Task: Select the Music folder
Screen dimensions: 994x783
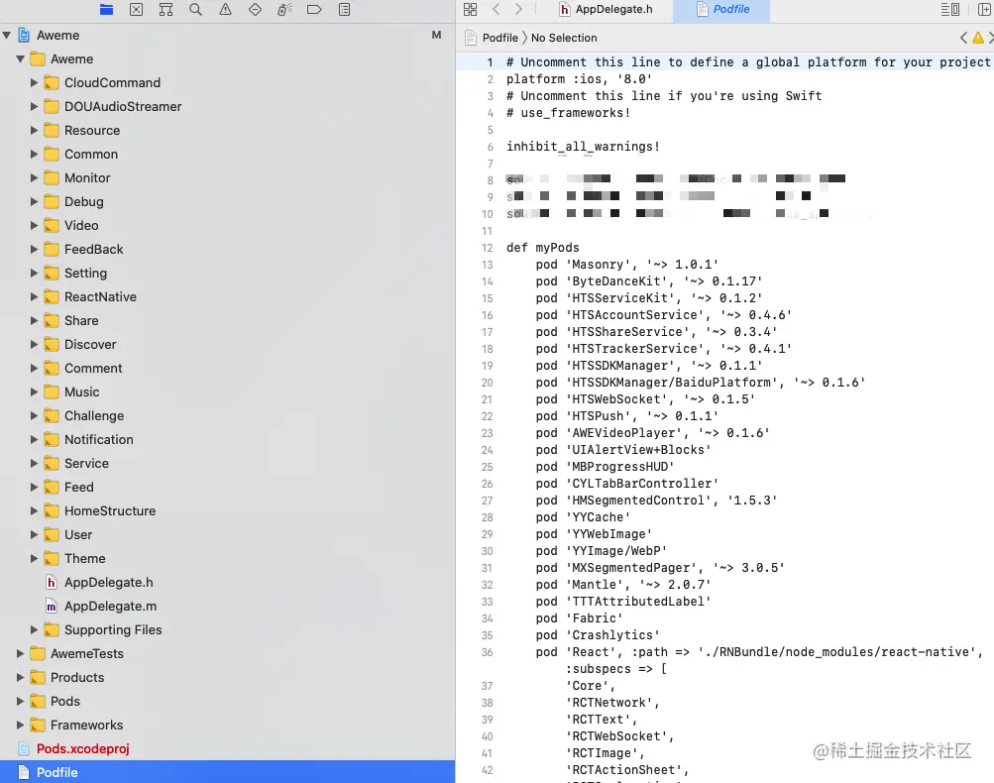Action: click(82, 391)
